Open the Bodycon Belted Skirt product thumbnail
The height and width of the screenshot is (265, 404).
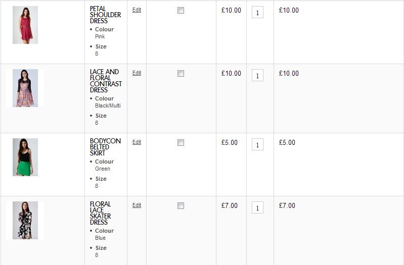point(25,157)
